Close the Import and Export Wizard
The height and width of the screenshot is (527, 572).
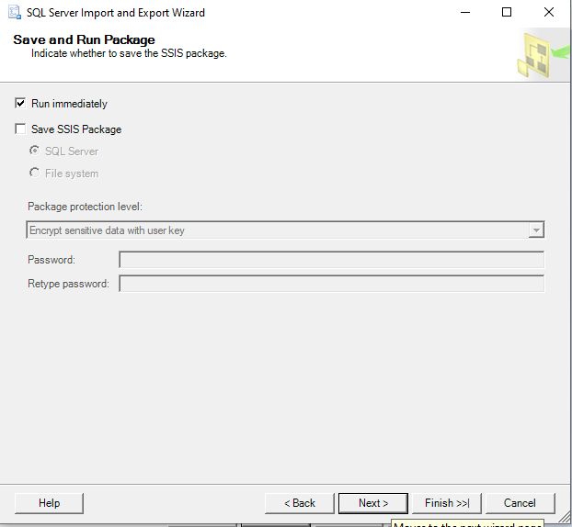pos(549,12)
